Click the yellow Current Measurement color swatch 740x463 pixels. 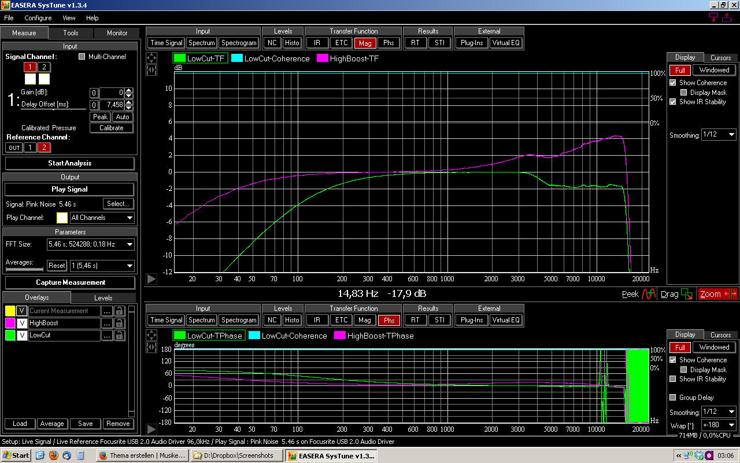click(x=10, y=311)
